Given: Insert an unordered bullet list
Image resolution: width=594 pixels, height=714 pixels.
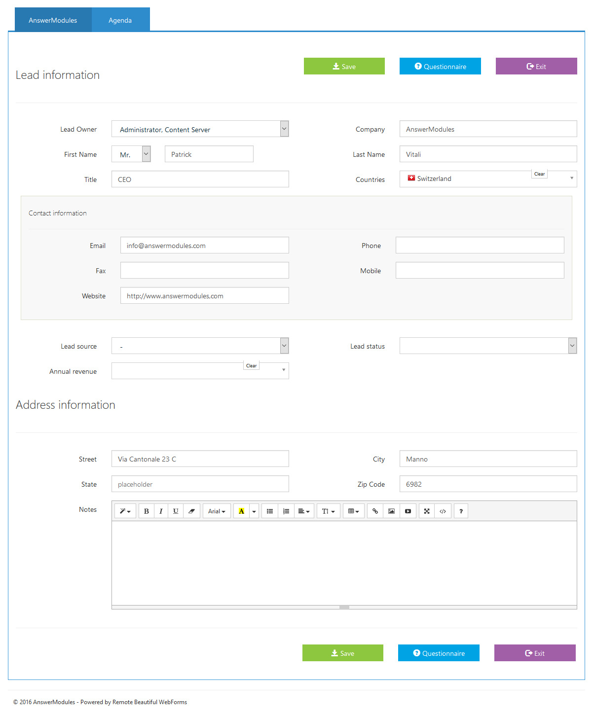Looking at the screenshot, I should point(270,511).
